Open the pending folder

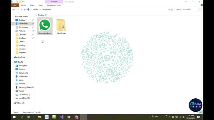point(22,45)
